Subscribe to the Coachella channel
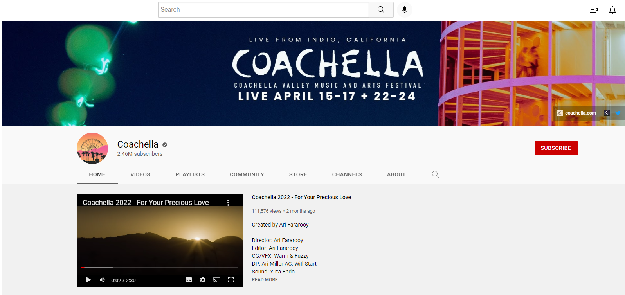 coord(556,148)
